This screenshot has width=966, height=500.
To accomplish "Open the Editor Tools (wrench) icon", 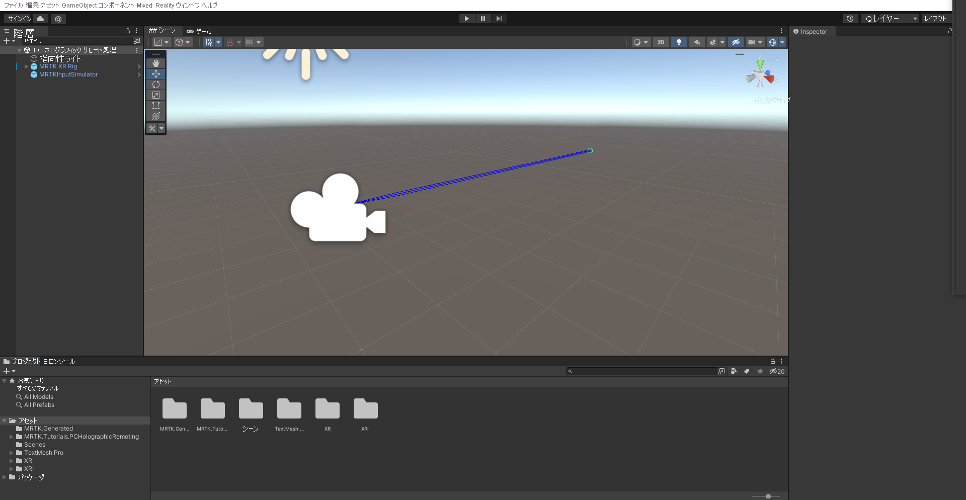I will [152, 128].
